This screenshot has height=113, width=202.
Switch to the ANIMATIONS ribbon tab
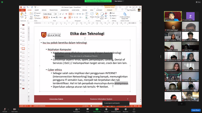click(65, 10)
